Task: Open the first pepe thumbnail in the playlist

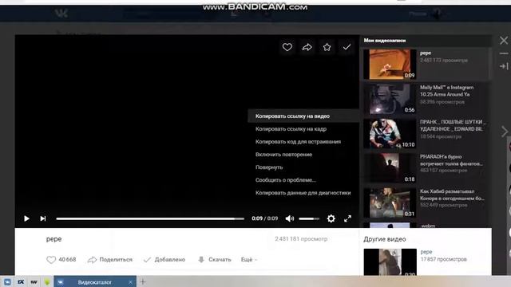Action: 390,64
